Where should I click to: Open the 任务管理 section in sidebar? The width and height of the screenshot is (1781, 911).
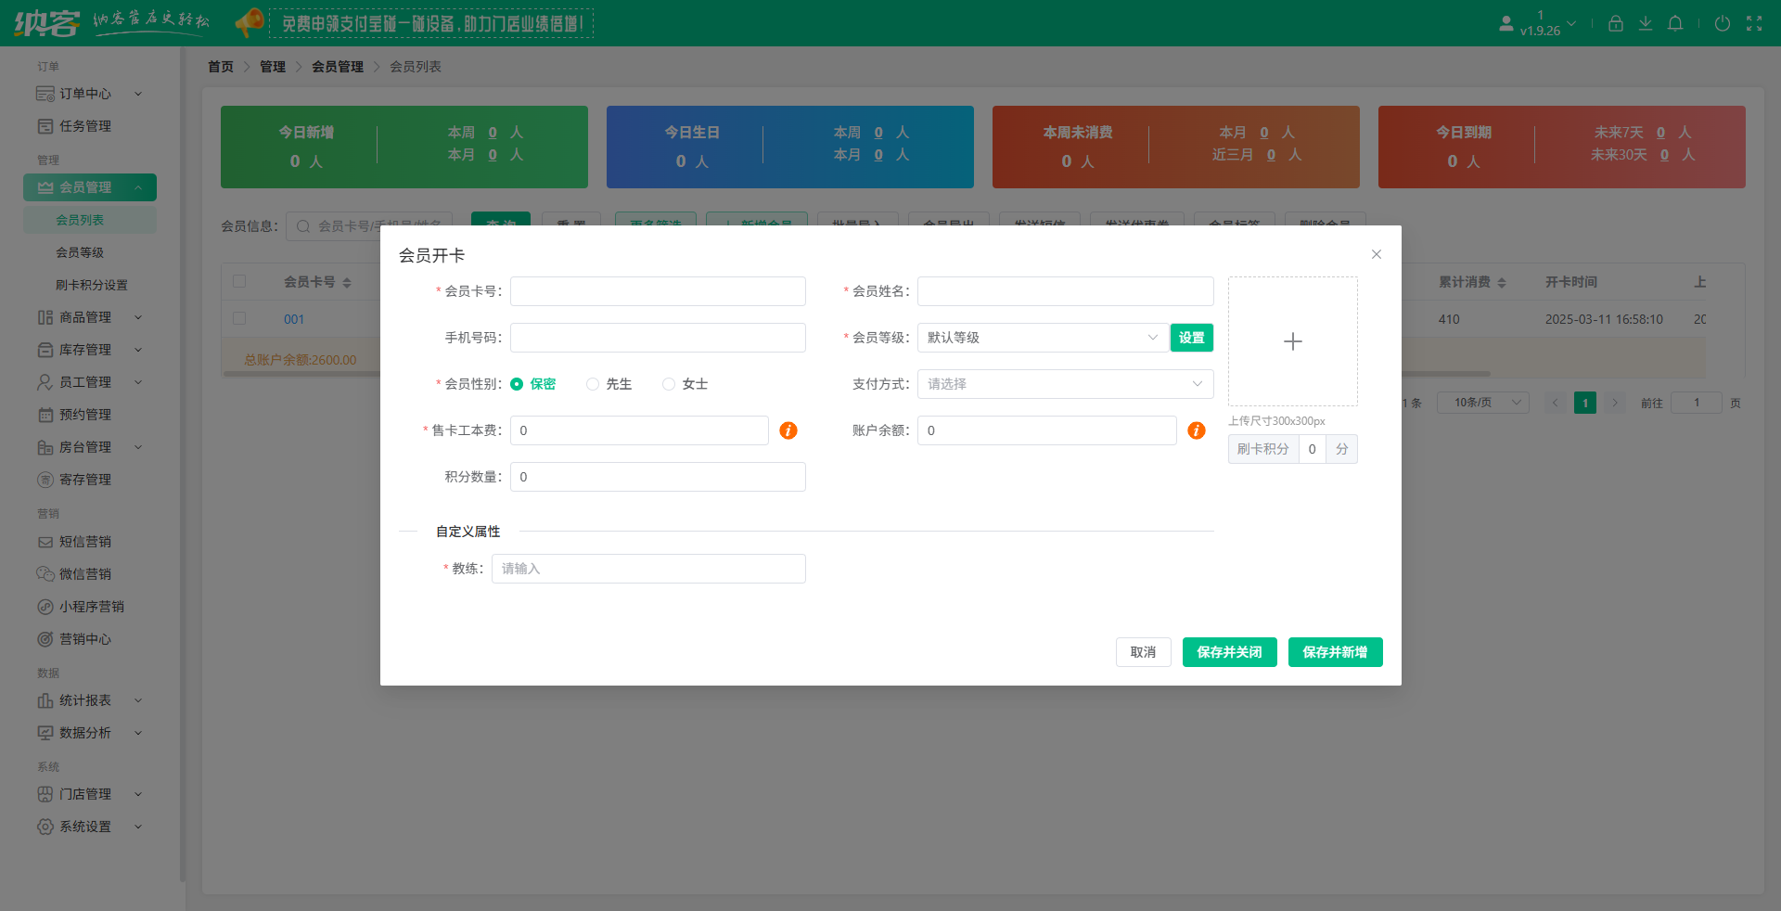tap(83, 125)
